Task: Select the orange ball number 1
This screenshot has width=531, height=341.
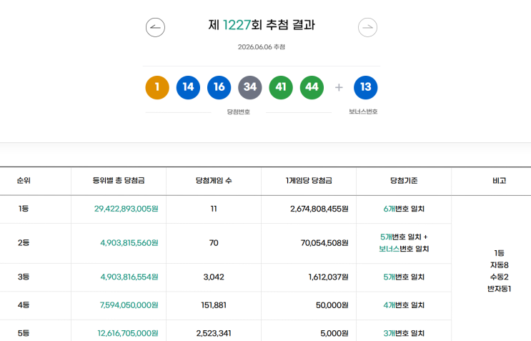Action: click(x=157, y=87)
